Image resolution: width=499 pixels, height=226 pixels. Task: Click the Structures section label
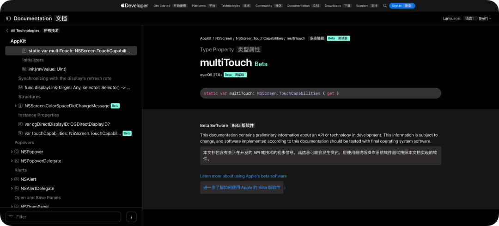click(29, 97)
